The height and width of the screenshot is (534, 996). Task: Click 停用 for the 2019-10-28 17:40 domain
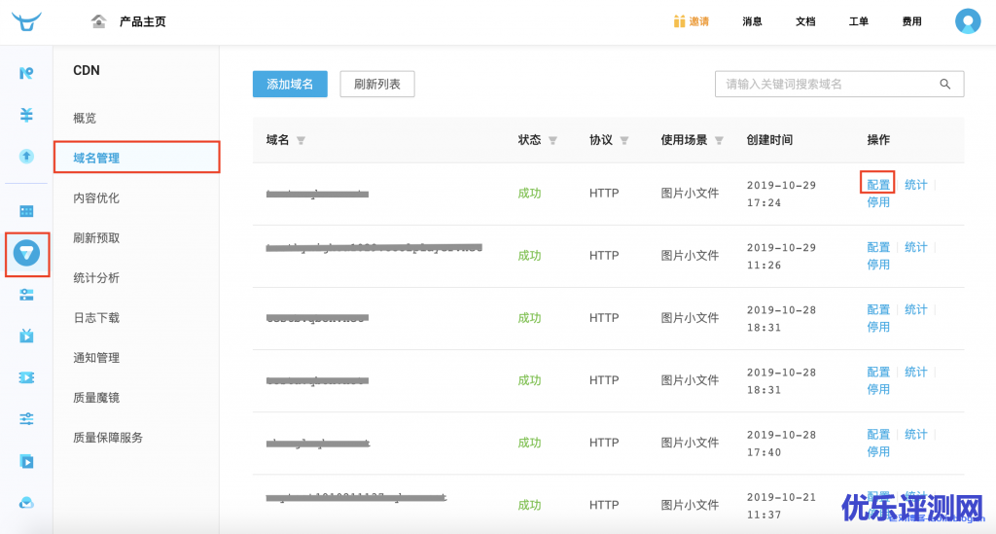pyautogui.click(x=878, y=452)
